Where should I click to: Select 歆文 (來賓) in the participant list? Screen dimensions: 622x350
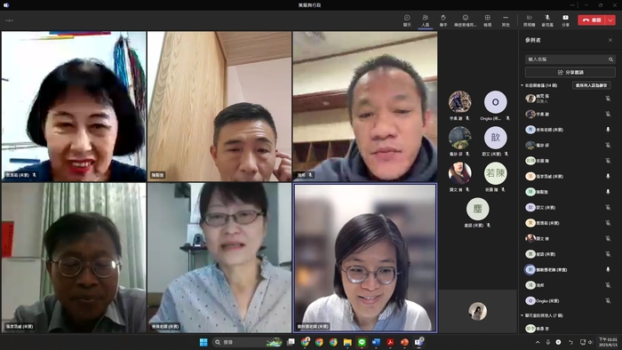[x=567, y=207]
